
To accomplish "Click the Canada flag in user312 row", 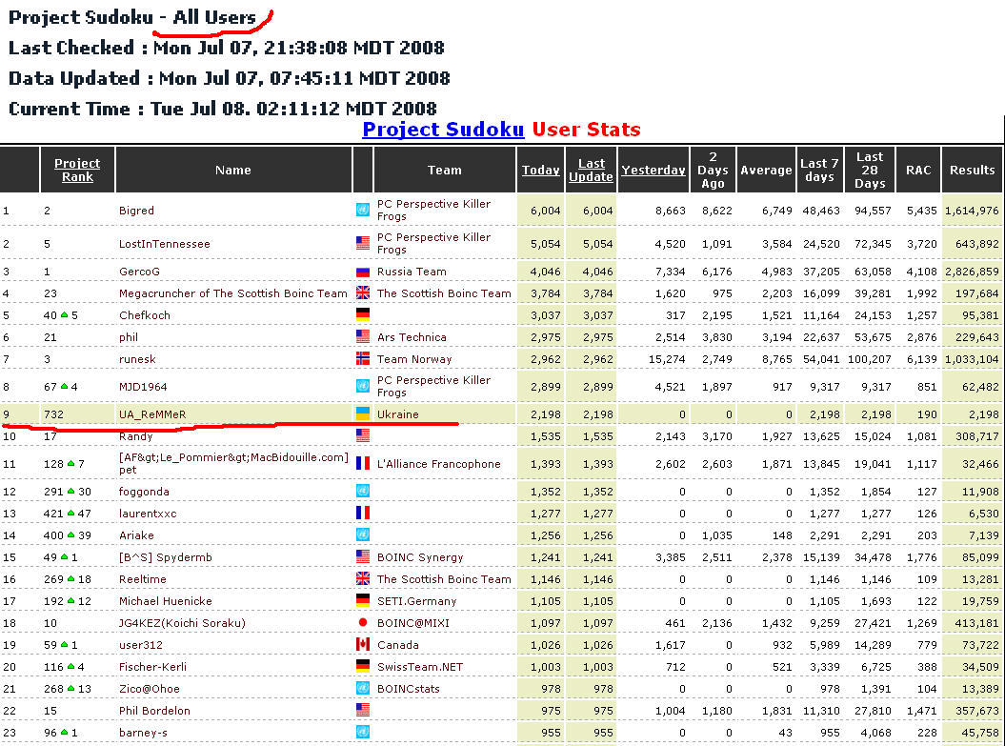I will tap(362, 645).
